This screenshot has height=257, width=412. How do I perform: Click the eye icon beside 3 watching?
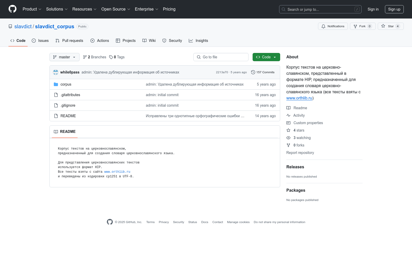(x=288, y=138)
